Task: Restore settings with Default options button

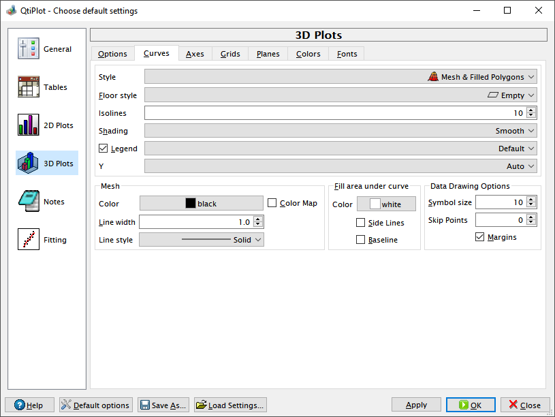Action: (x=96, y=405)
